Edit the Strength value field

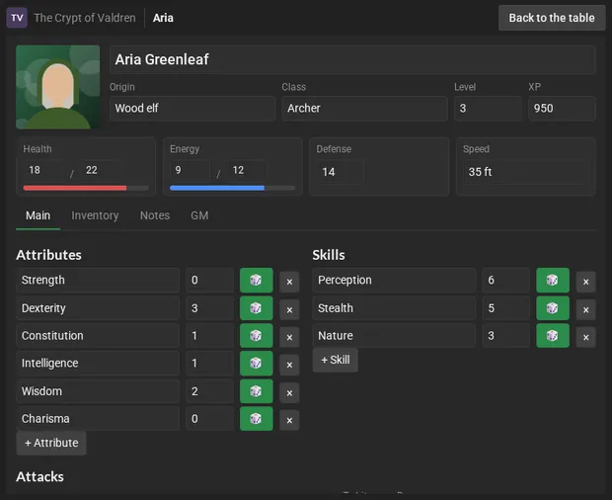tap(209, 280)
